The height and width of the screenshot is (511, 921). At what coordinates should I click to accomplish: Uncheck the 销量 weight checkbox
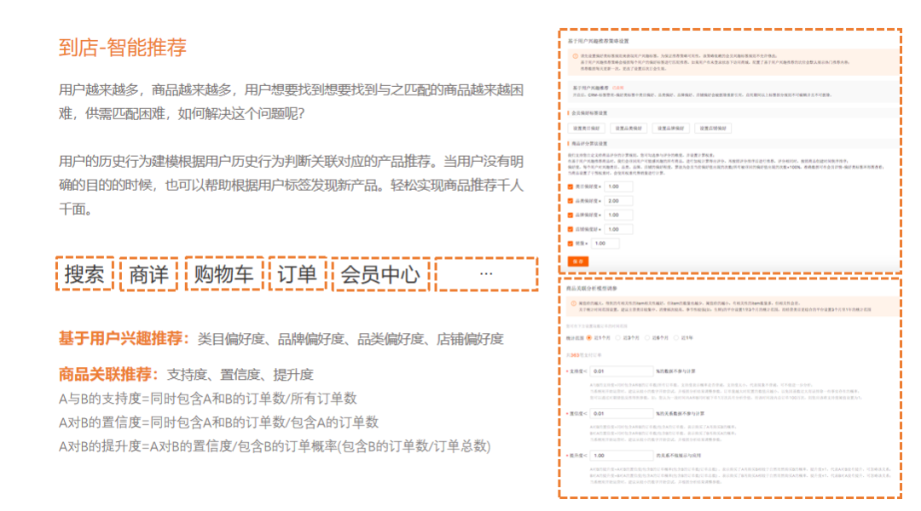(571, 244)
